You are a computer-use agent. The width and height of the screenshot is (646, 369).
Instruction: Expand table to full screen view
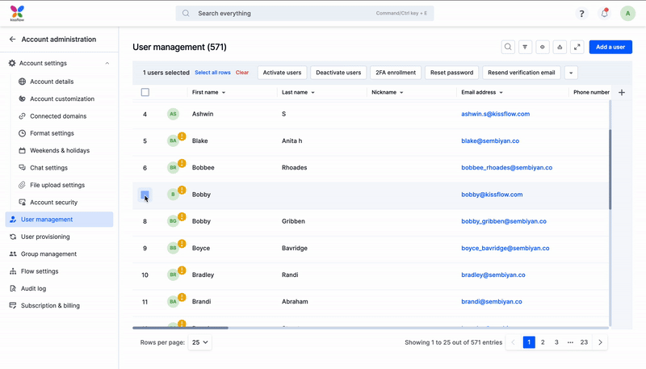pos(577,47)
